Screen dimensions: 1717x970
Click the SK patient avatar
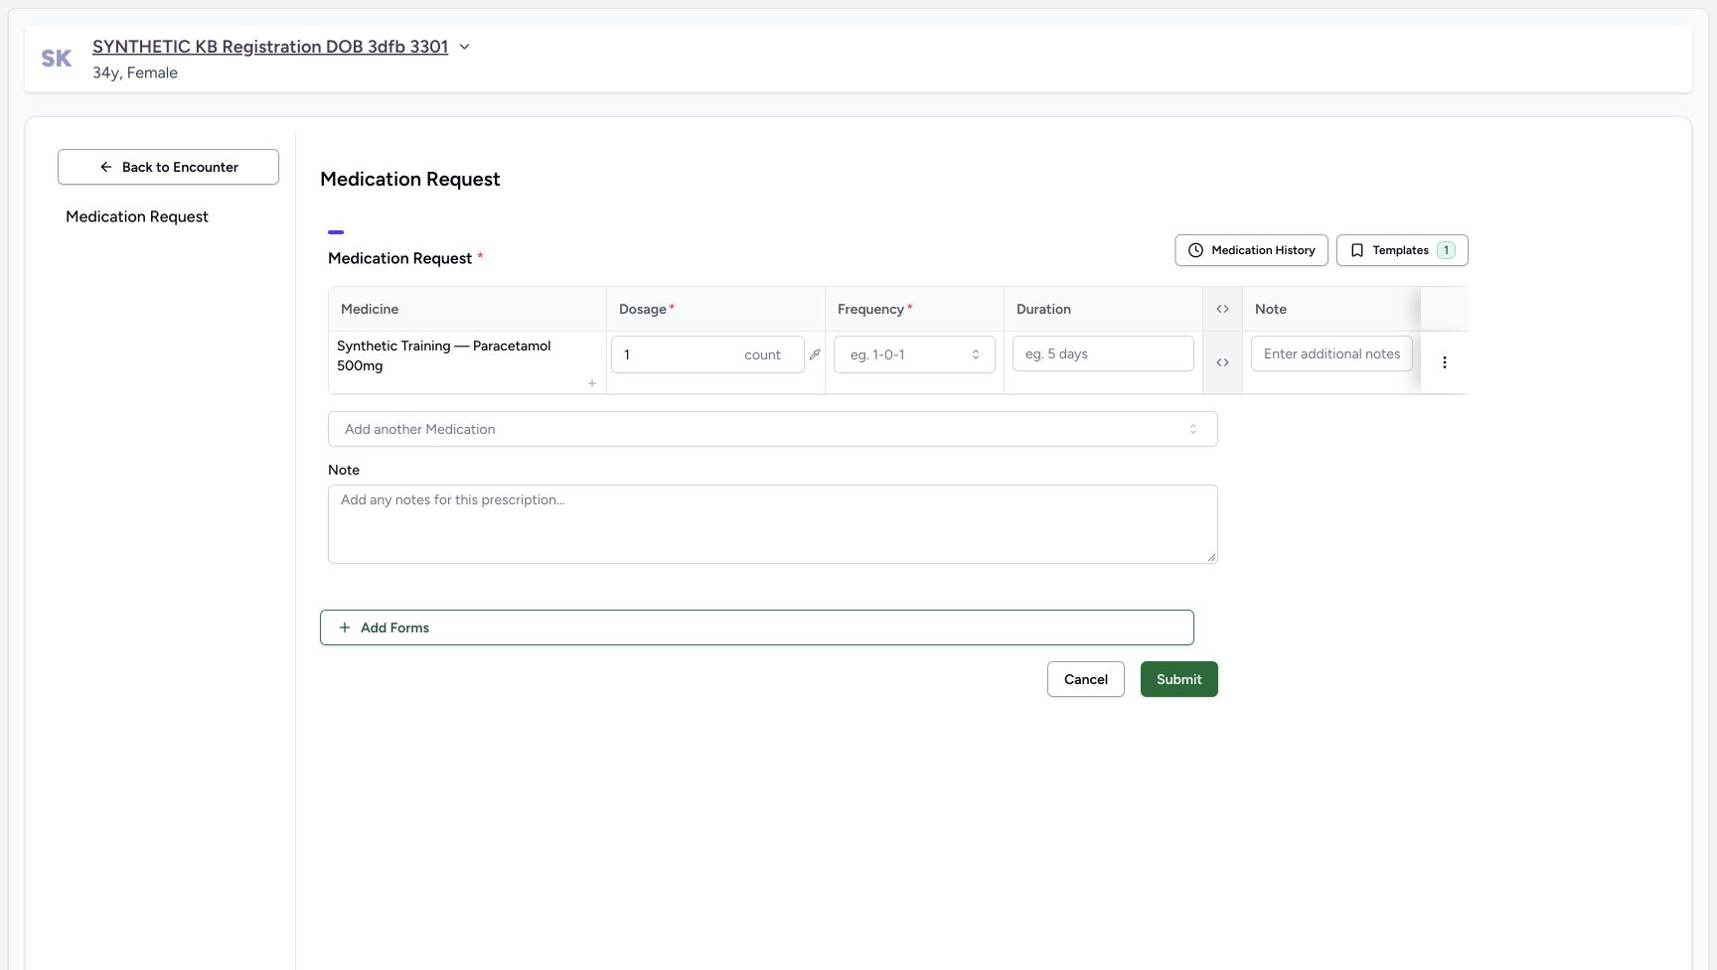(x=57, y=59)
